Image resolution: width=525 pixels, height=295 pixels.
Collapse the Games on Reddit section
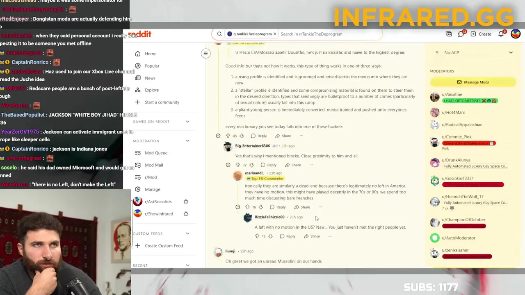[x=187, y=121]
